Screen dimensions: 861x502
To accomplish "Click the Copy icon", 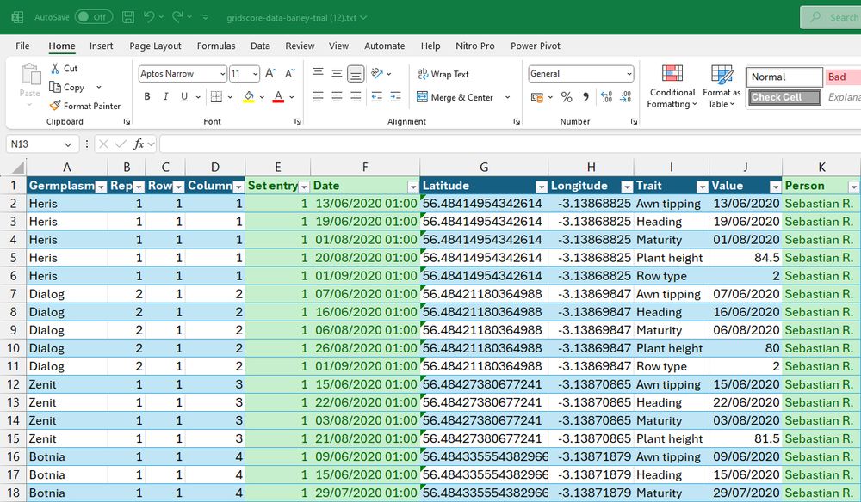I will (55, 87).
